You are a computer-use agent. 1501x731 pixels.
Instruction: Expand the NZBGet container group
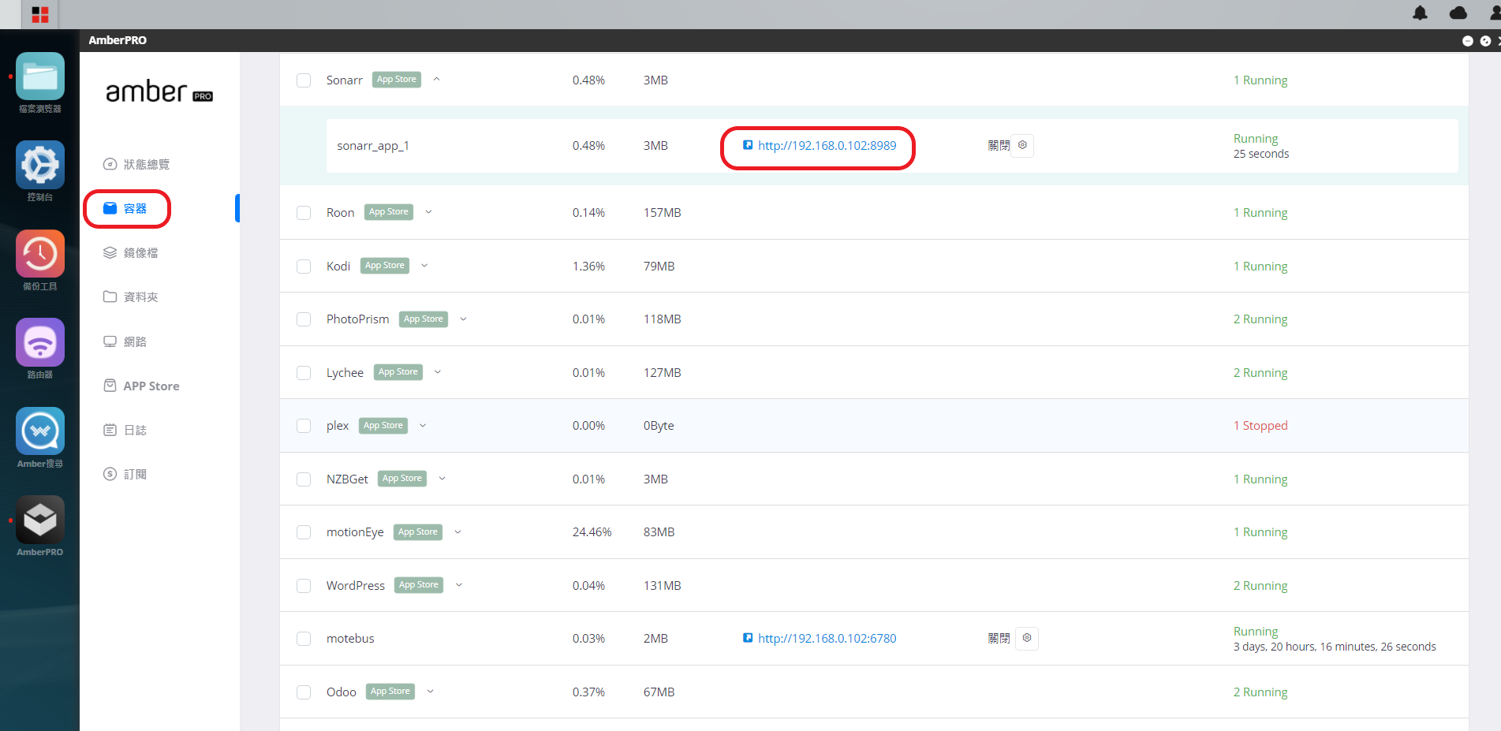(442, 478)
